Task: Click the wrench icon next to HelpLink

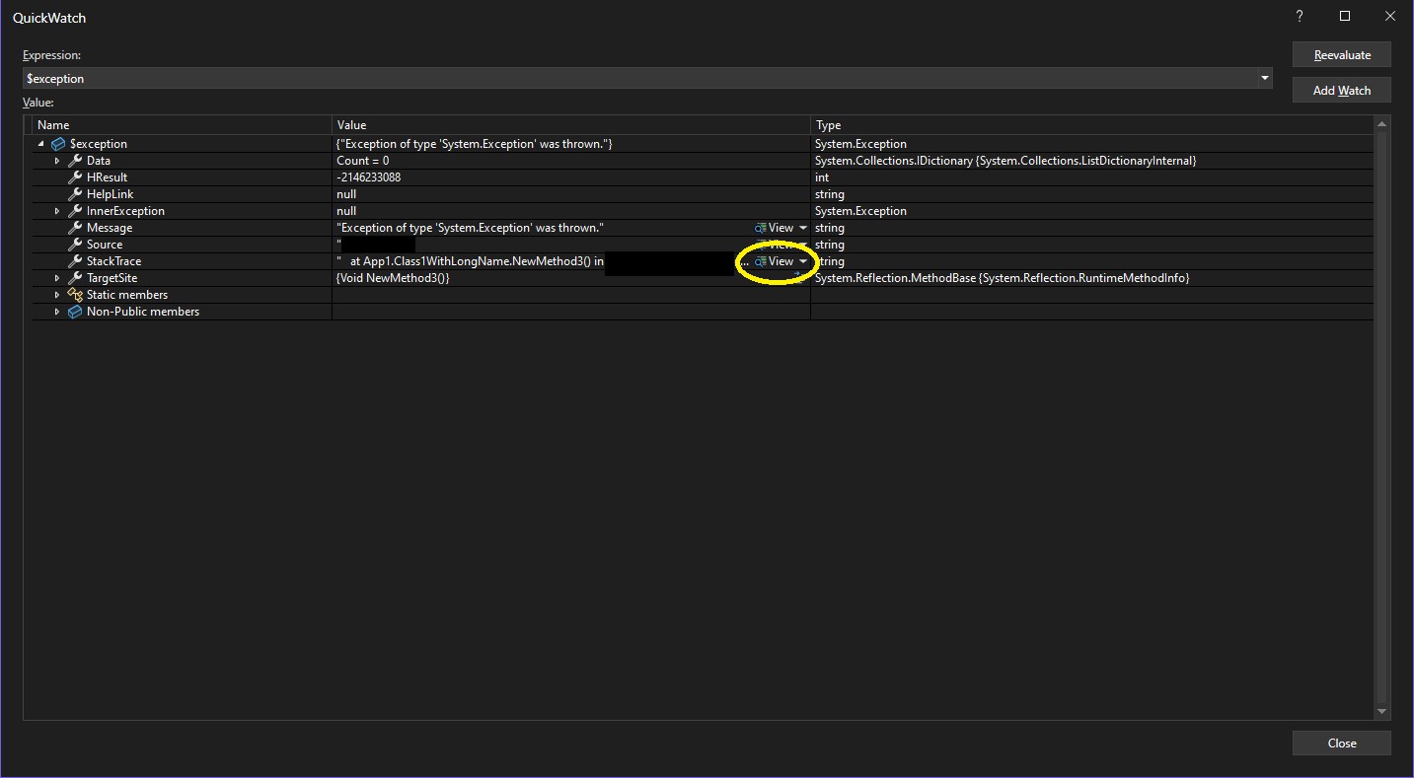Action: coord(75,194)
